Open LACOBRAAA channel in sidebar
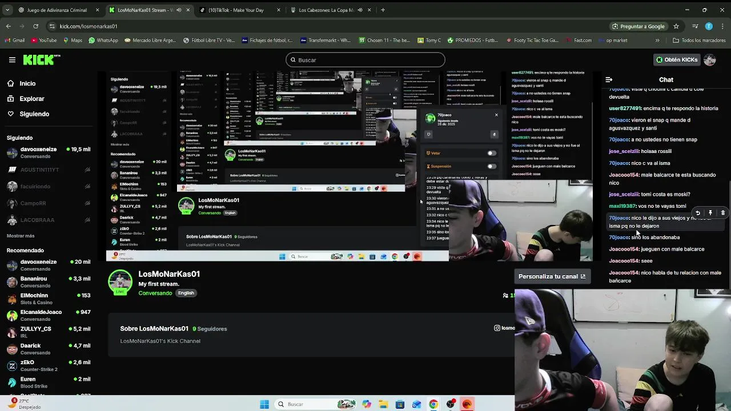The height and width of the screenshot is (411, 731). (x=49, y=220)
